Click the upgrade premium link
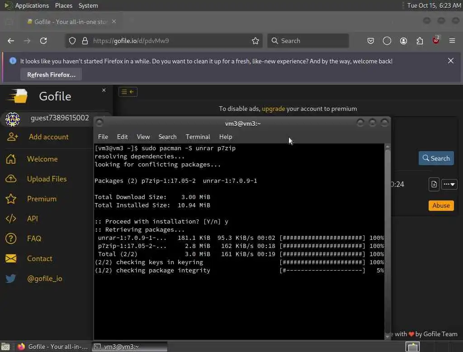463x352 pixels. coord(274,109)
